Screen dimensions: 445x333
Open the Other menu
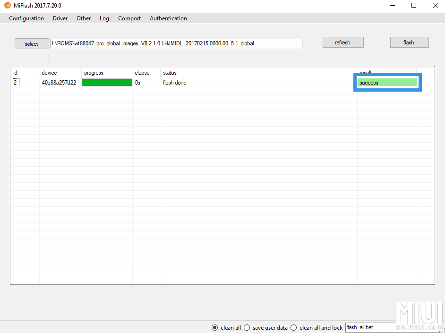pos(84,18)
